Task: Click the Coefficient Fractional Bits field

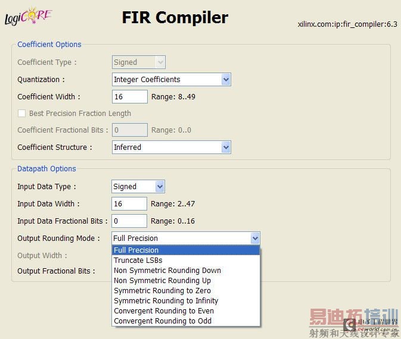Action: (130, 130)
